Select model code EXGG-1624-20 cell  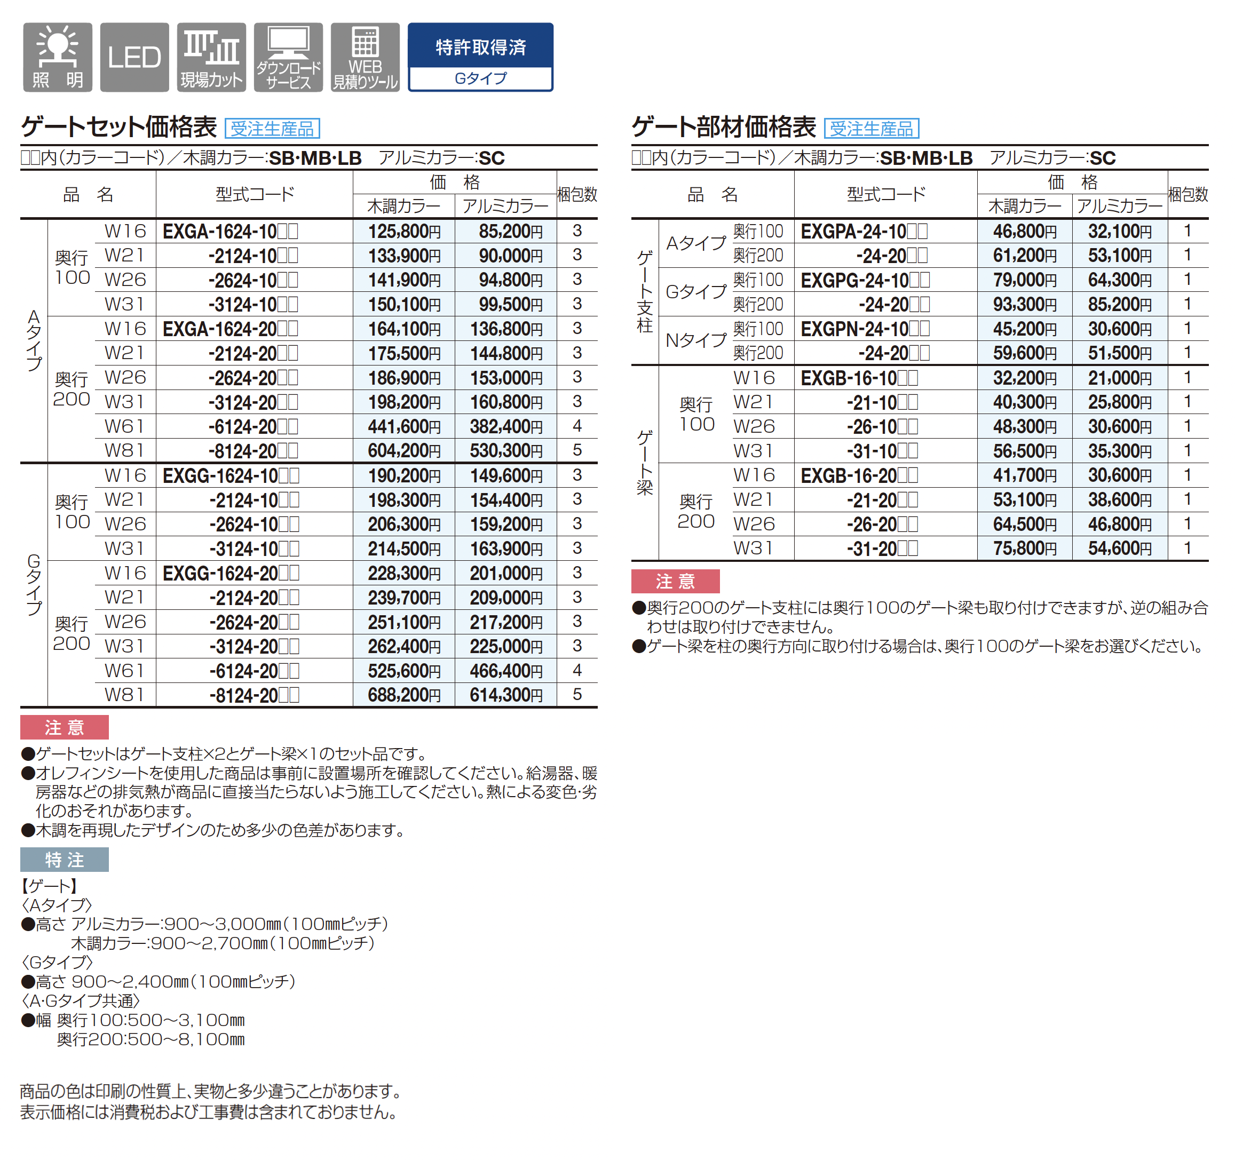(x=230, y=573)
